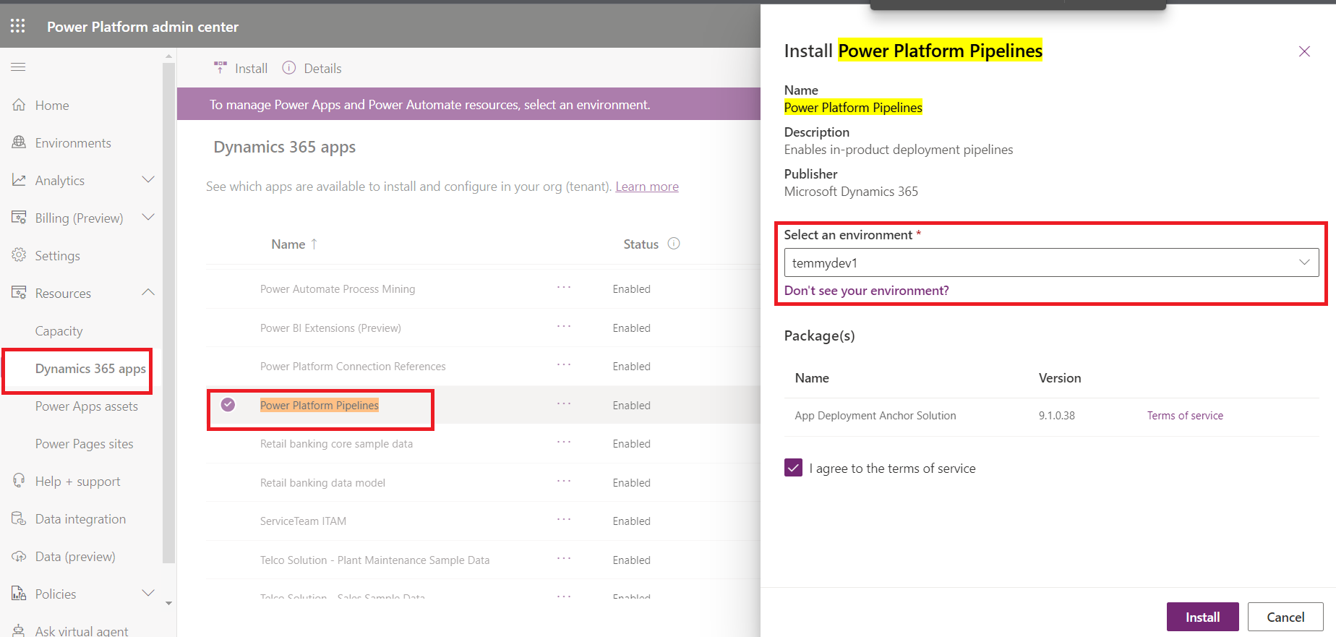Go to Home in sidebar
This screenshot has height=637, width=1336.
coord(52,106)
